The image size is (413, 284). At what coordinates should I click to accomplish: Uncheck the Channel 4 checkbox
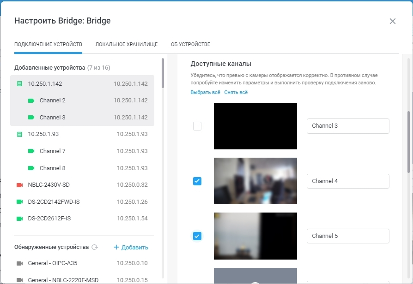point(197,181)
